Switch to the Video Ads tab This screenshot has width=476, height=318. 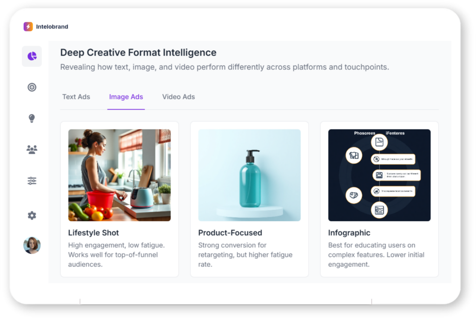tap(178, 97)
